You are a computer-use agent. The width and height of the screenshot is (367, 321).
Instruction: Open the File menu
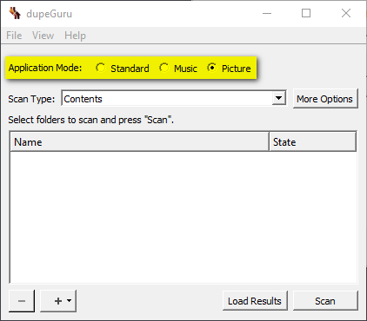point(14,36)
